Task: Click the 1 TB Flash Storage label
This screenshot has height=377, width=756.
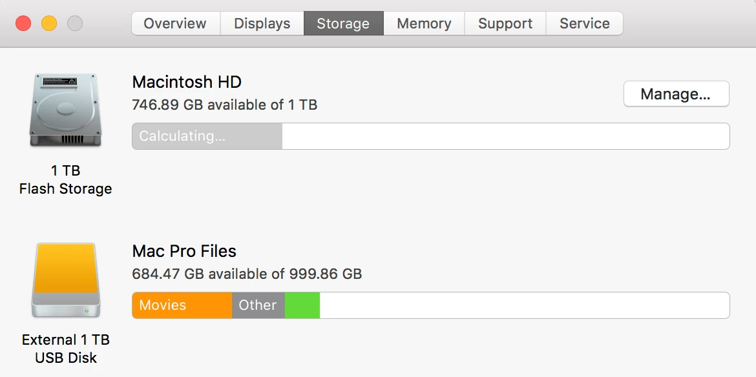Action: (x=65, y=180)
